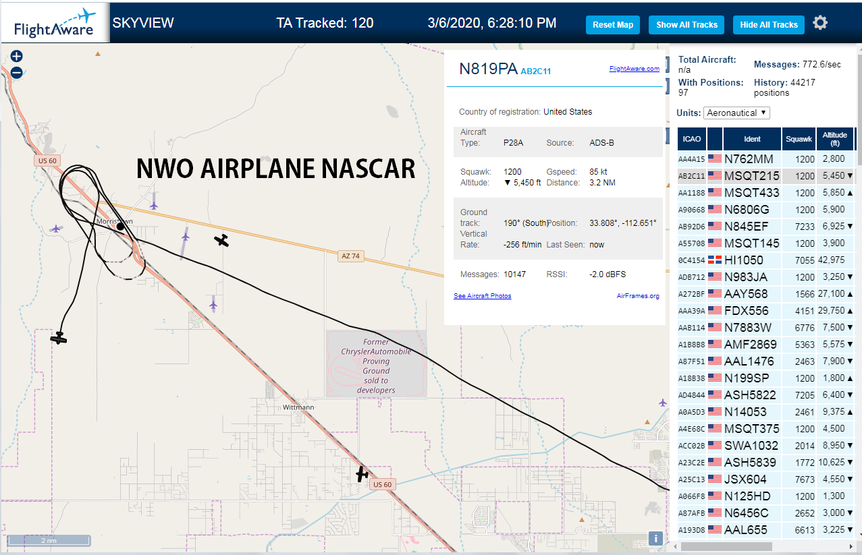Select N6806G in aircraft list
862x555 pixels.
click(766, 210)
